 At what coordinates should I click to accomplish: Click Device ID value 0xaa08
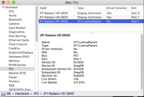click(x=78, y=66)
